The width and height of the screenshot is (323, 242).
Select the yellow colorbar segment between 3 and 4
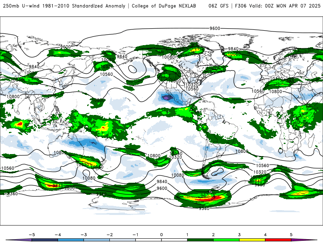coord(252,240)
